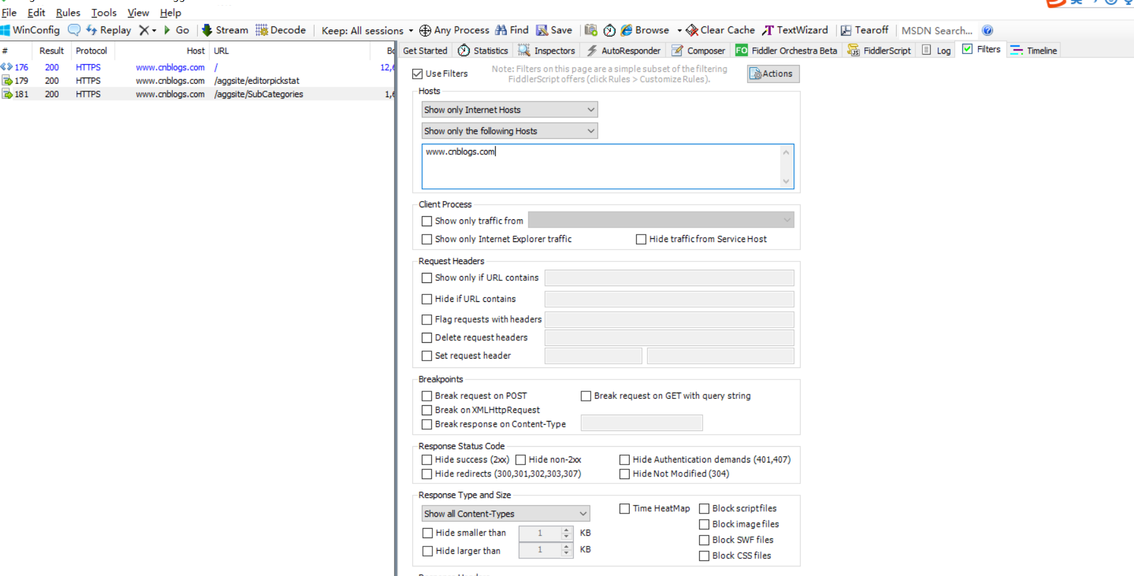Toggle Decode option in toolbar
1134x576 pixels.
(281, 30)
